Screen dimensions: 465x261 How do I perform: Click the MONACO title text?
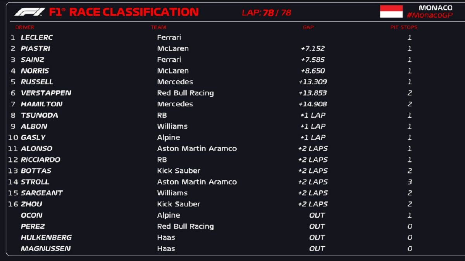[x=436, y=8]
